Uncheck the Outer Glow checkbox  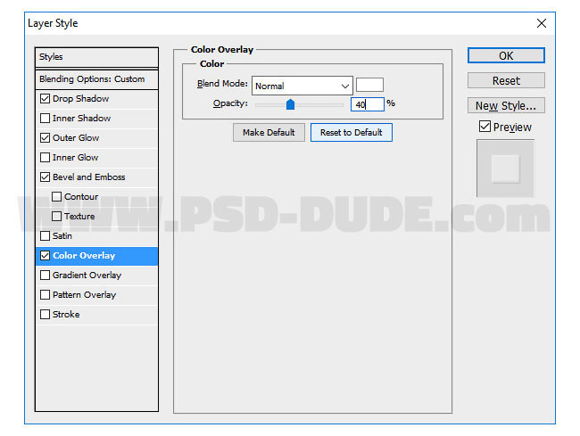pos(45,138)
